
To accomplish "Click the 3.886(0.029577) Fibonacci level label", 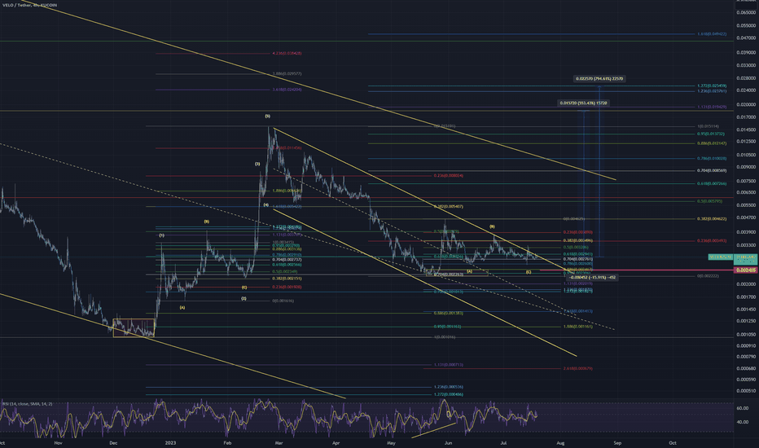I will coord(287,73).
